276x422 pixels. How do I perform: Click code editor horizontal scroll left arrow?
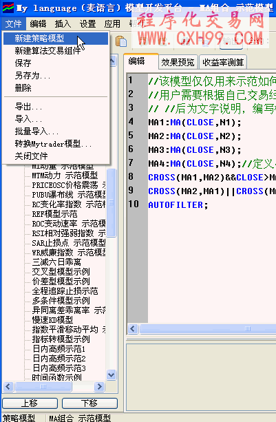coord(133,328)
